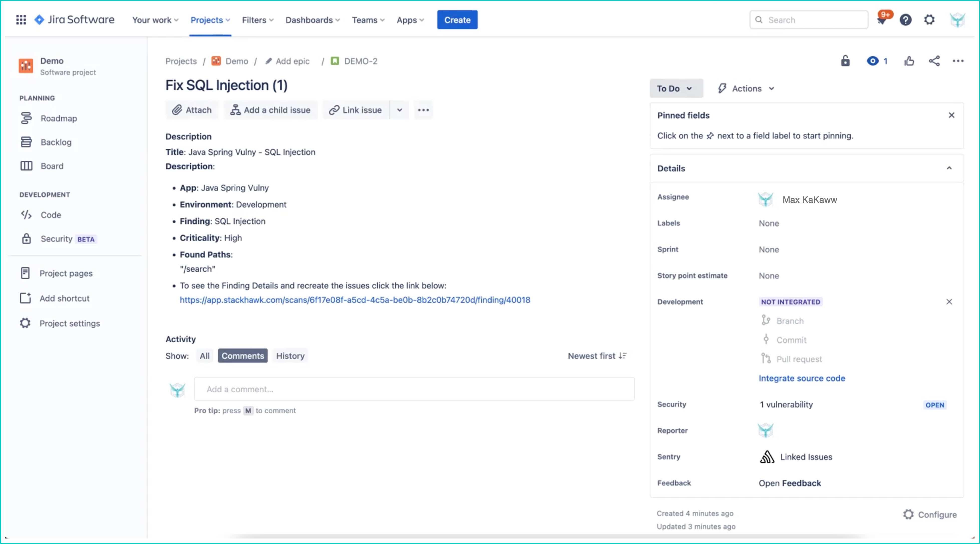Open the Actions dropdown
Image resolution: width=980 pixels, height=544 pixels.
click(746, 89)
